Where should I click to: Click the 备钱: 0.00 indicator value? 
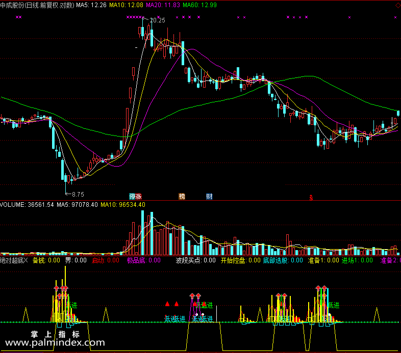click(x=46, y=260)
